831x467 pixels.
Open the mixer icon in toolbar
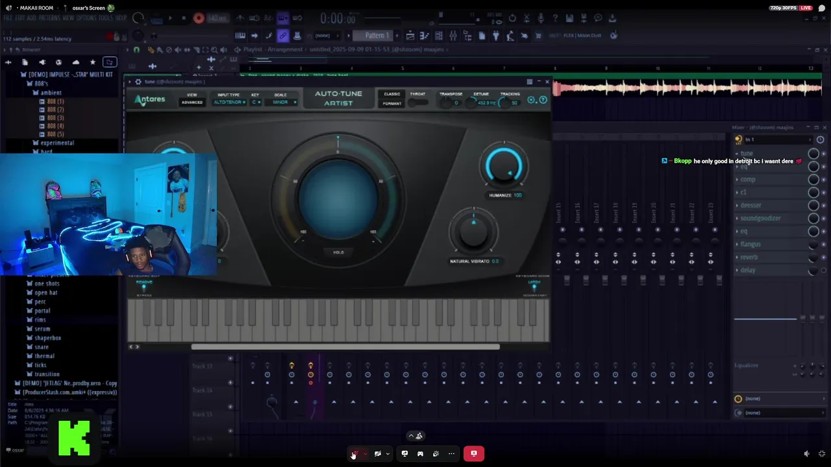click(x=453, y=36)
